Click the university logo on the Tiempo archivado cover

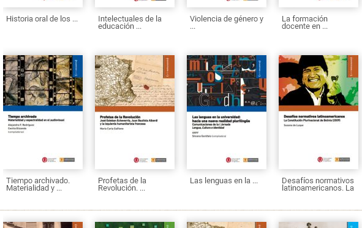click(49, 159)
